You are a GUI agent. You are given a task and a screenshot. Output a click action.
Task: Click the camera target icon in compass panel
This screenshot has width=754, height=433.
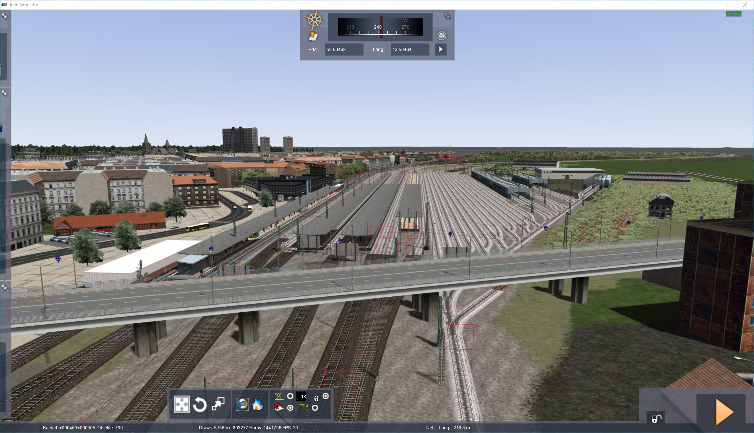(441, 36)
